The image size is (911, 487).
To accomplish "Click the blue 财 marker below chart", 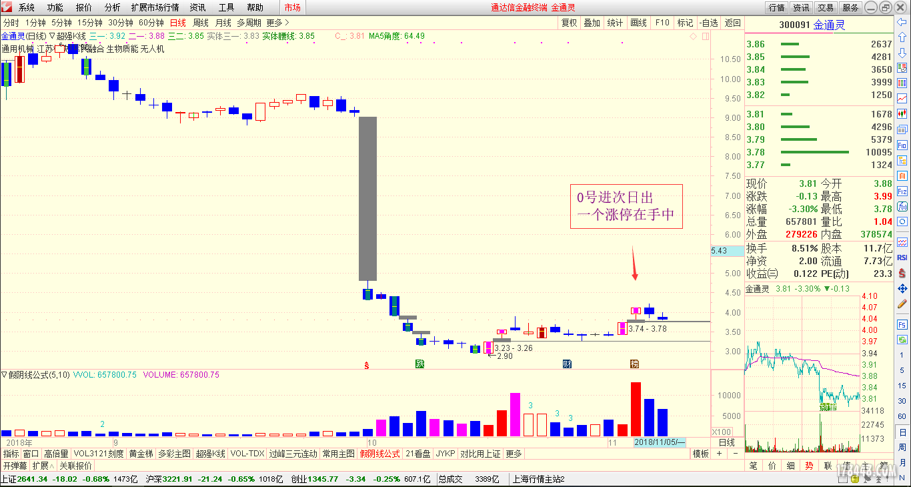I will click(566, 364).
